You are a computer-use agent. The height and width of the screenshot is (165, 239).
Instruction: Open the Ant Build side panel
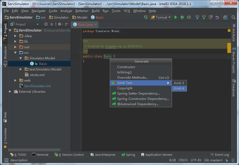pyautogui.click(x=234, y=32)
